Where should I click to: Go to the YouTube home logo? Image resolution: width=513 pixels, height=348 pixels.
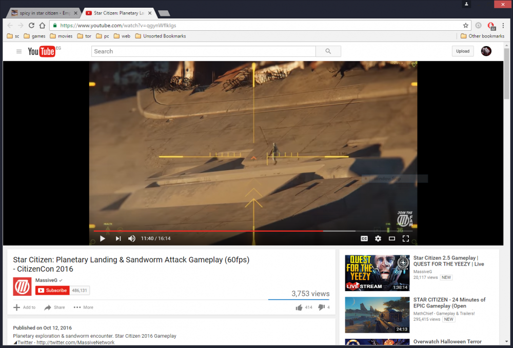coord(42,51)
